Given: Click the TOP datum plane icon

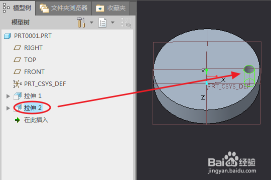Looking at the screenshot, I should [17, 60].
